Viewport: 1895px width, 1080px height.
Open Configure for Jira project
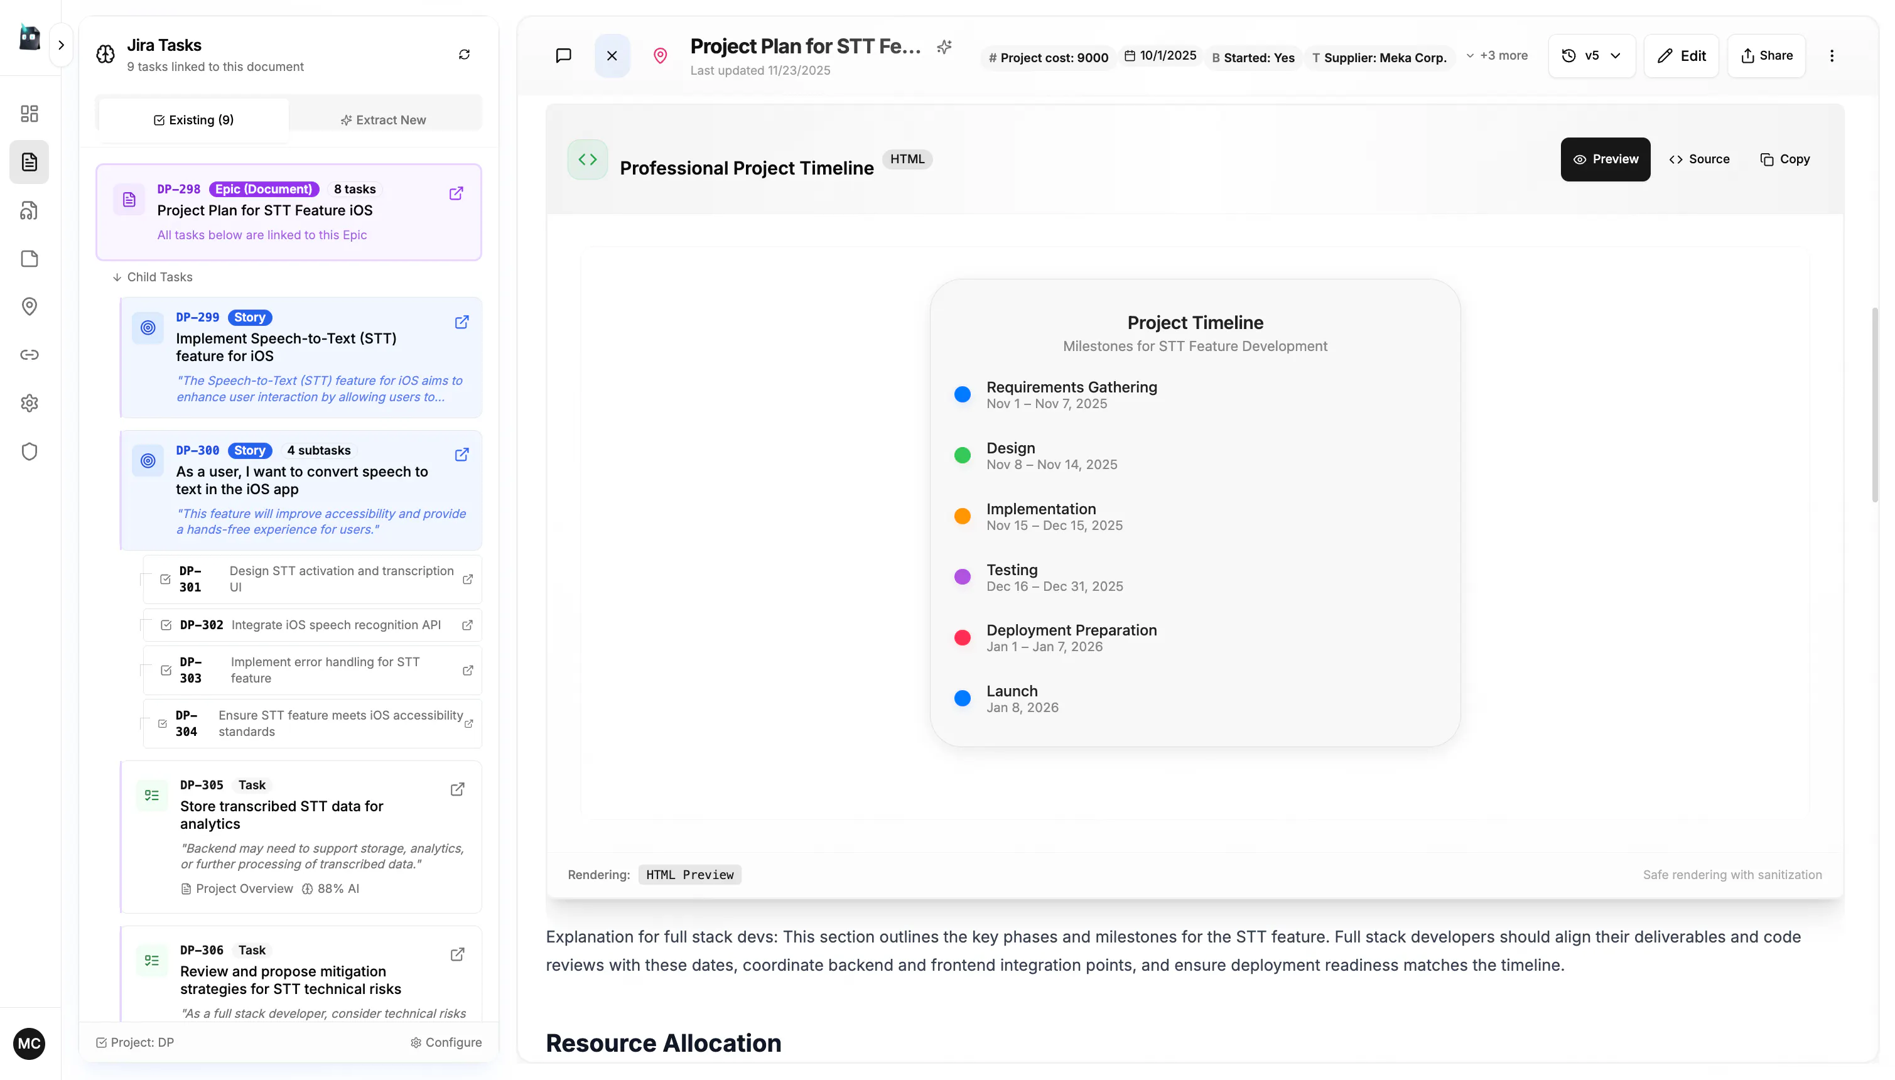(446, 1043)
